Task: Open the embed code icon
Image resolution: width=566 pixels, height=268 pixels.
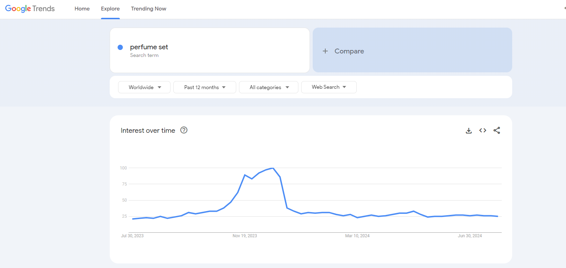Action: pyautogui.click(x=483, y=130)
